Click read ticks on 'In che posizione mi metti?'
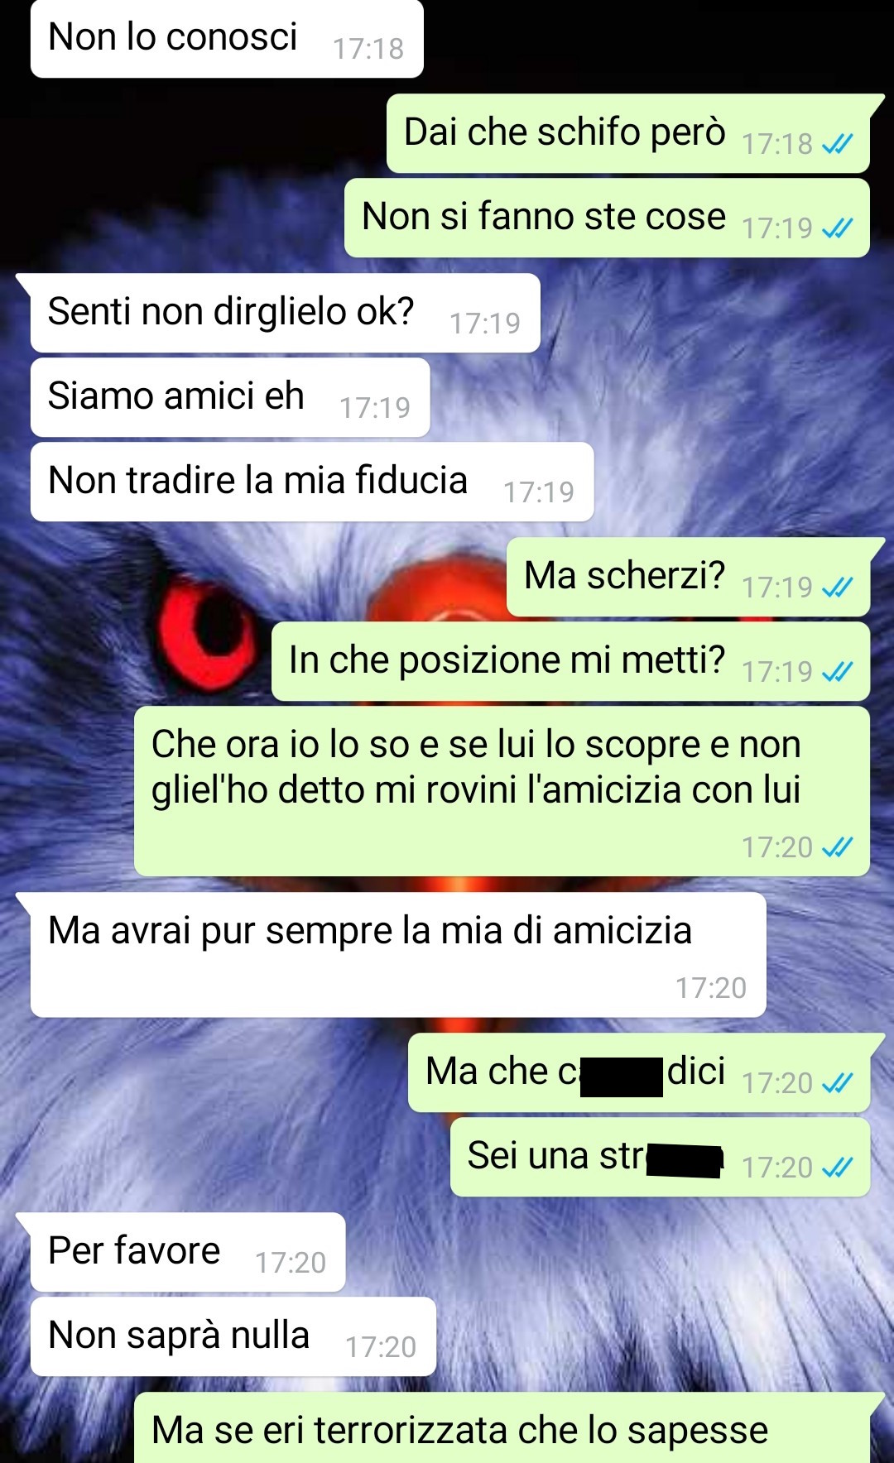The image size is (894, 1463). [x=838, y=672]
